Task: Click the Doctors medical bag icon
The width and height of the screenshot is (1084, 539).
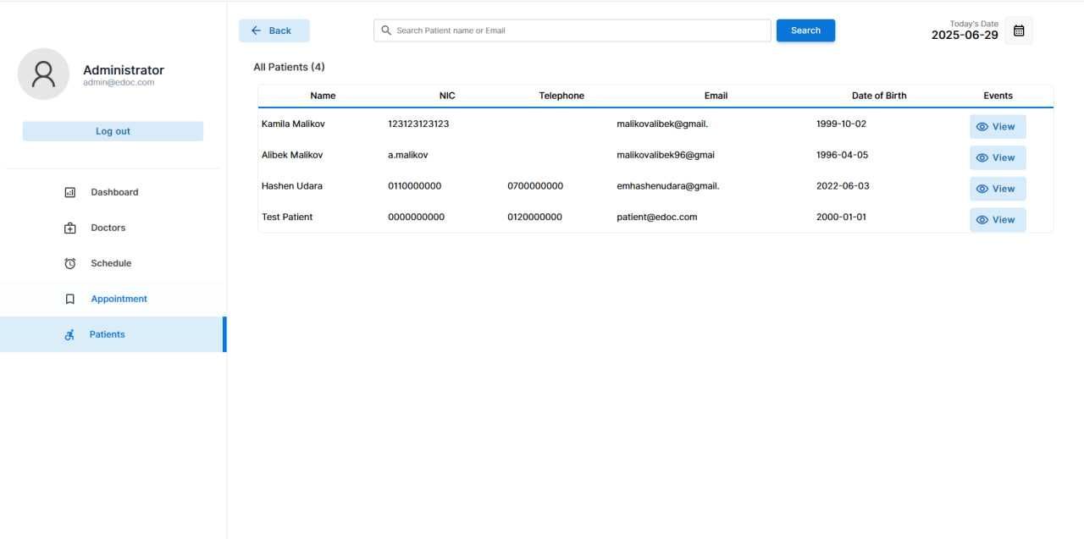Action: tap(70, 228)
